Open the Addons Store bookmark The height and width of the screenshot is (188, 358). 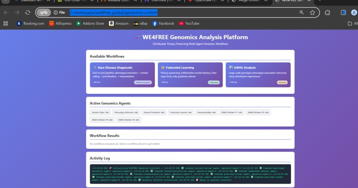pos(90,23)
